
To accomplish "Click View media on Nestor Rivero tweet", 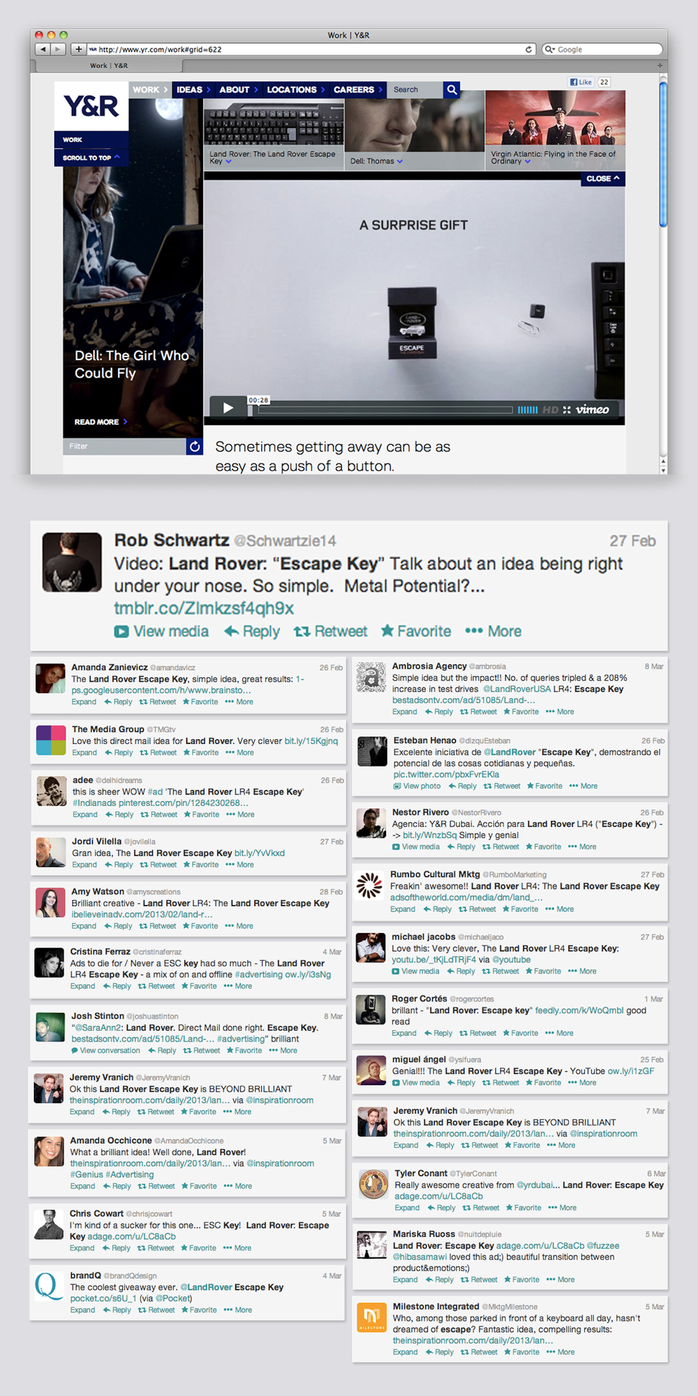I will tap(416, 846).
